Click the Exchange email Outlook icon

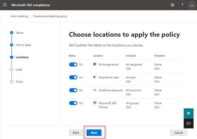point(95,64)
